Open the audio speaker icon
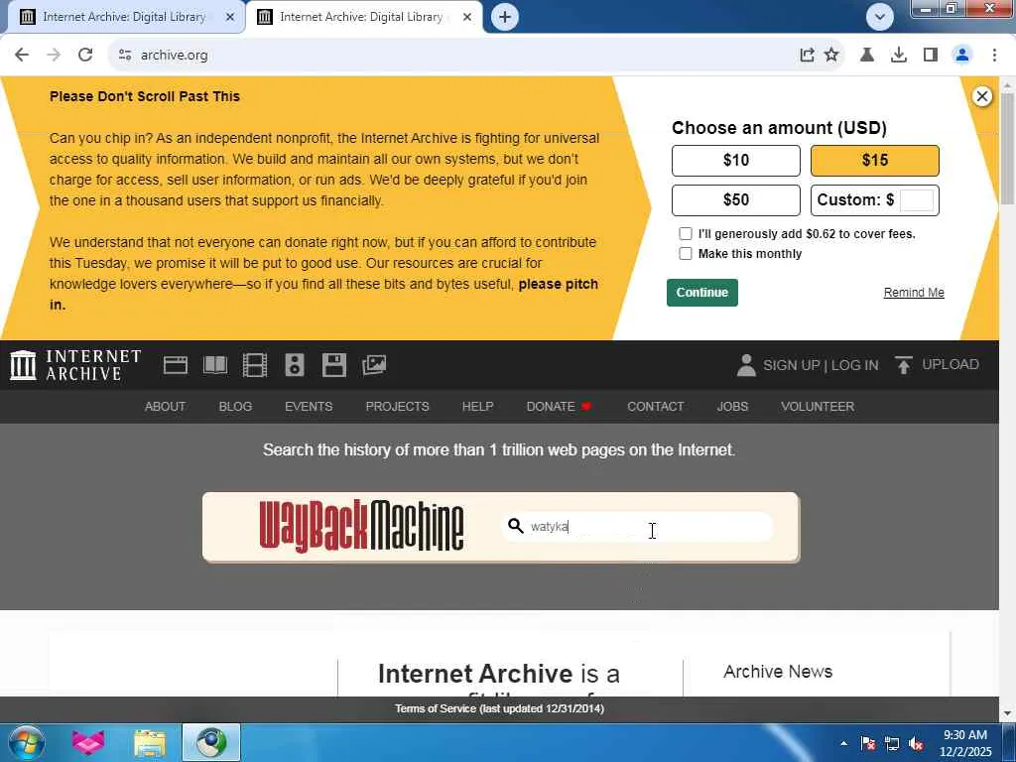 point(295,365)
